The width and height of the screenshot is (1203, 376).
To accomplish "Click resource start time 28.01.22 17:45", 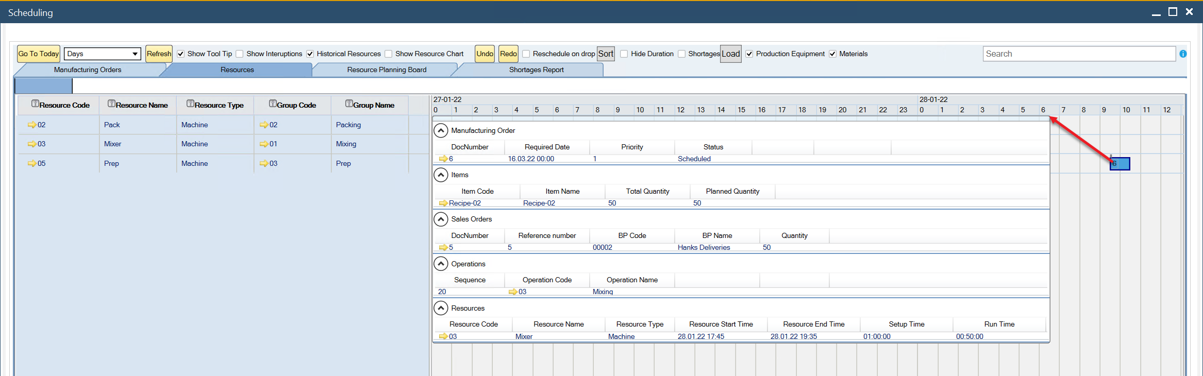I will [701, 336].
